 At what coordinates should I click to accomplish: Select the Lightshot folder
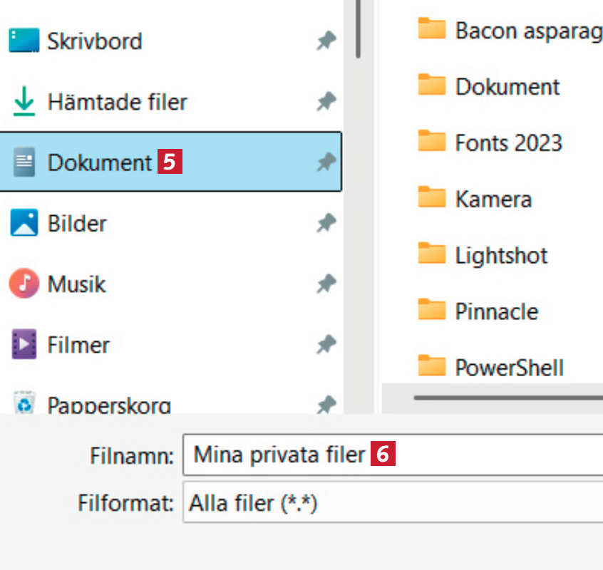pyautogui.click(x=501, y=255)
